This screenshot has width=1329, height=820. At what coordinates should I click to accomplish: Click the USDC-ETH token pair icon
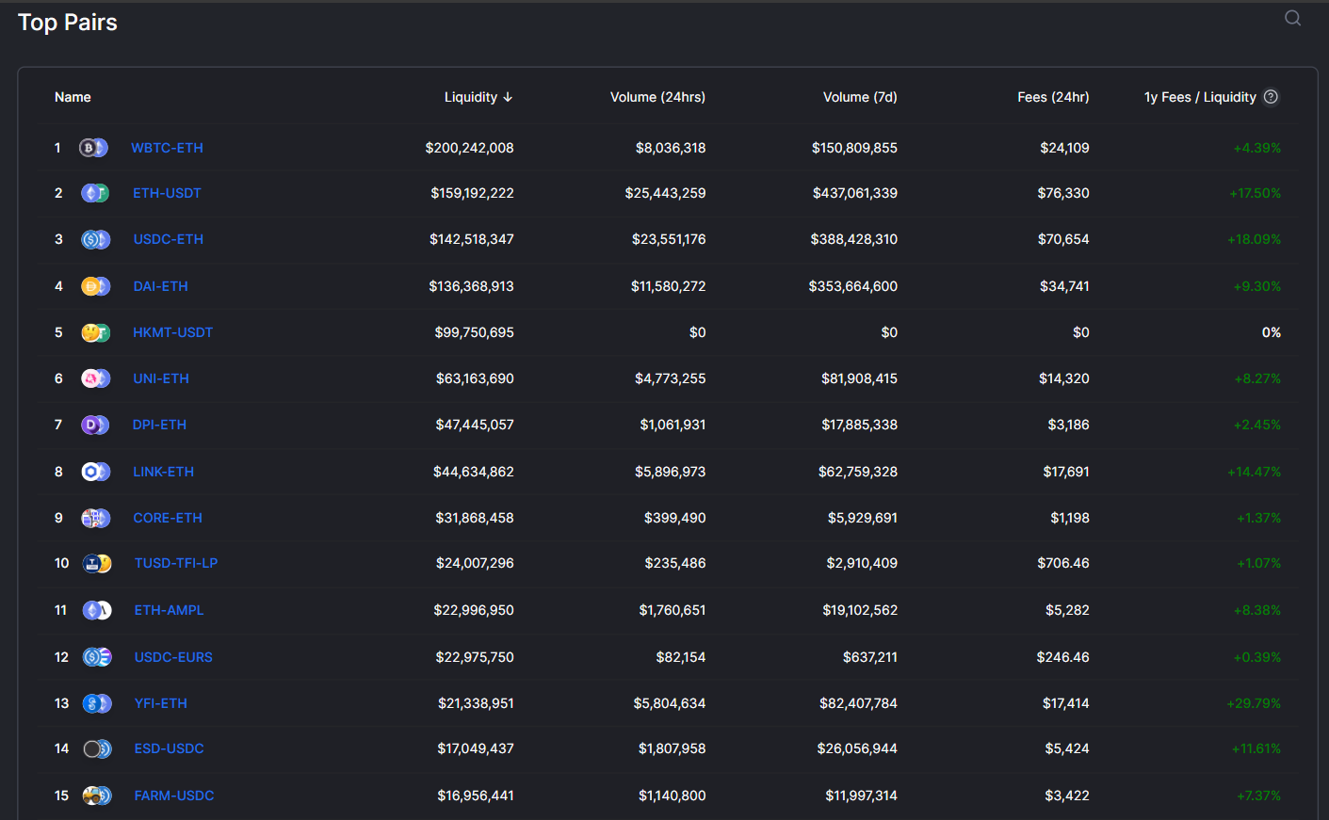pos(96,239)
